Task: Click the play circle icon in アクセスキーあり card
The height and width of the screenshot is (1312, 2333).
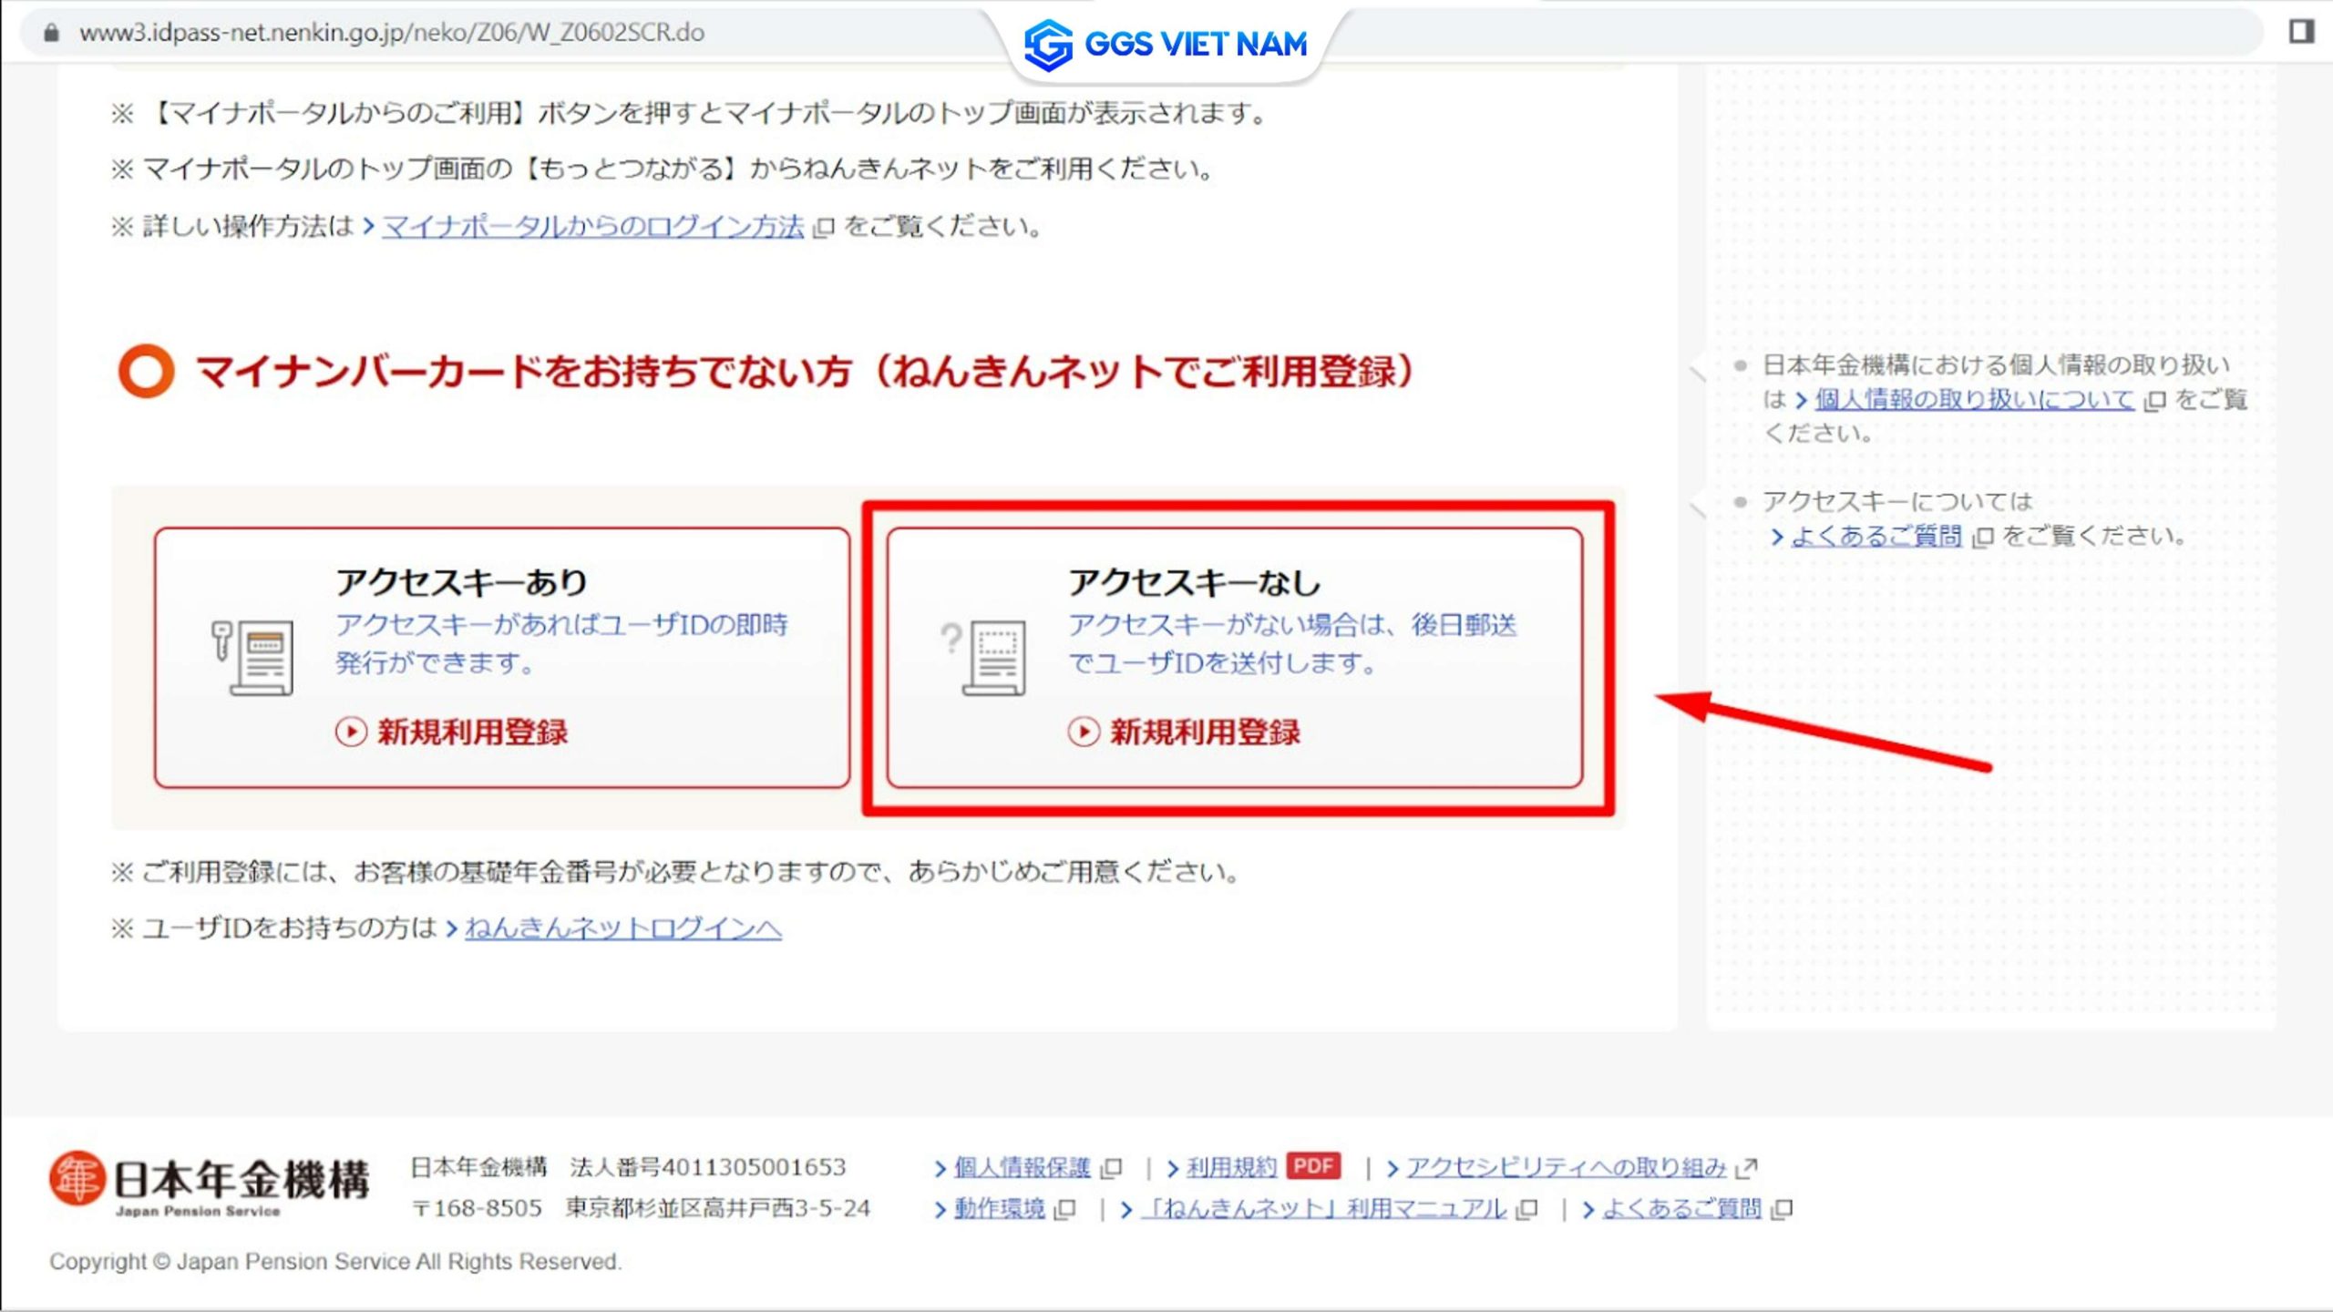Action: 351,732
